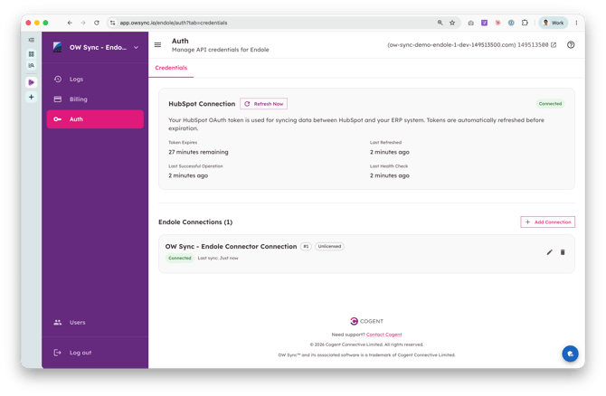Add a new tab with plus icon
This screenshot has width=606, height=396.
[32, 97]
